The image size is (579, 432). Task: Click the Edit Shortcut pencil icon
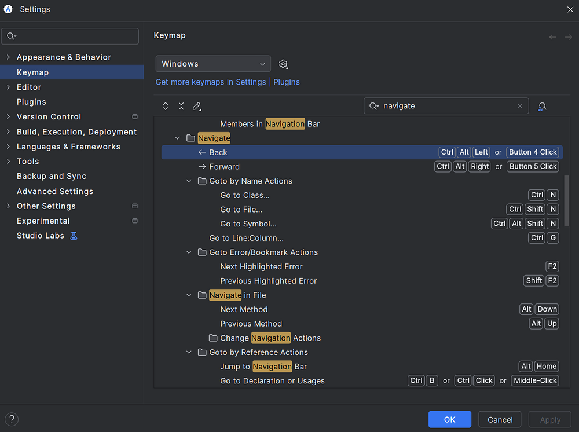pos(197,107)
